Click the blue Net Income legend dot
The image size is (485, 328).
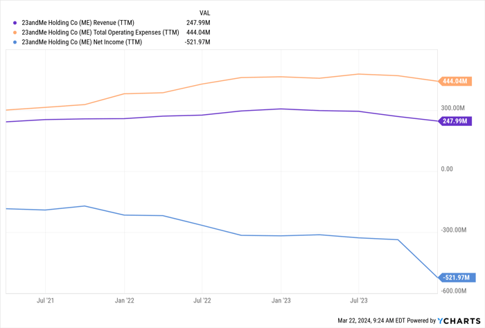point(15,42)
